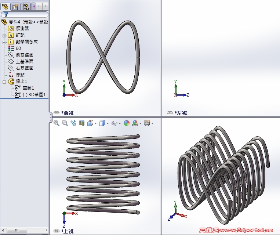This screenshot has height=235, width=280.
Task: Click the 3D sketch icon in tree
Action: (18, 94)
